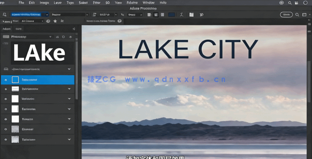Click the first small icon after Photoshop dropdown
This screenshot has height=159, width=312.
click(x=57, y=37)
